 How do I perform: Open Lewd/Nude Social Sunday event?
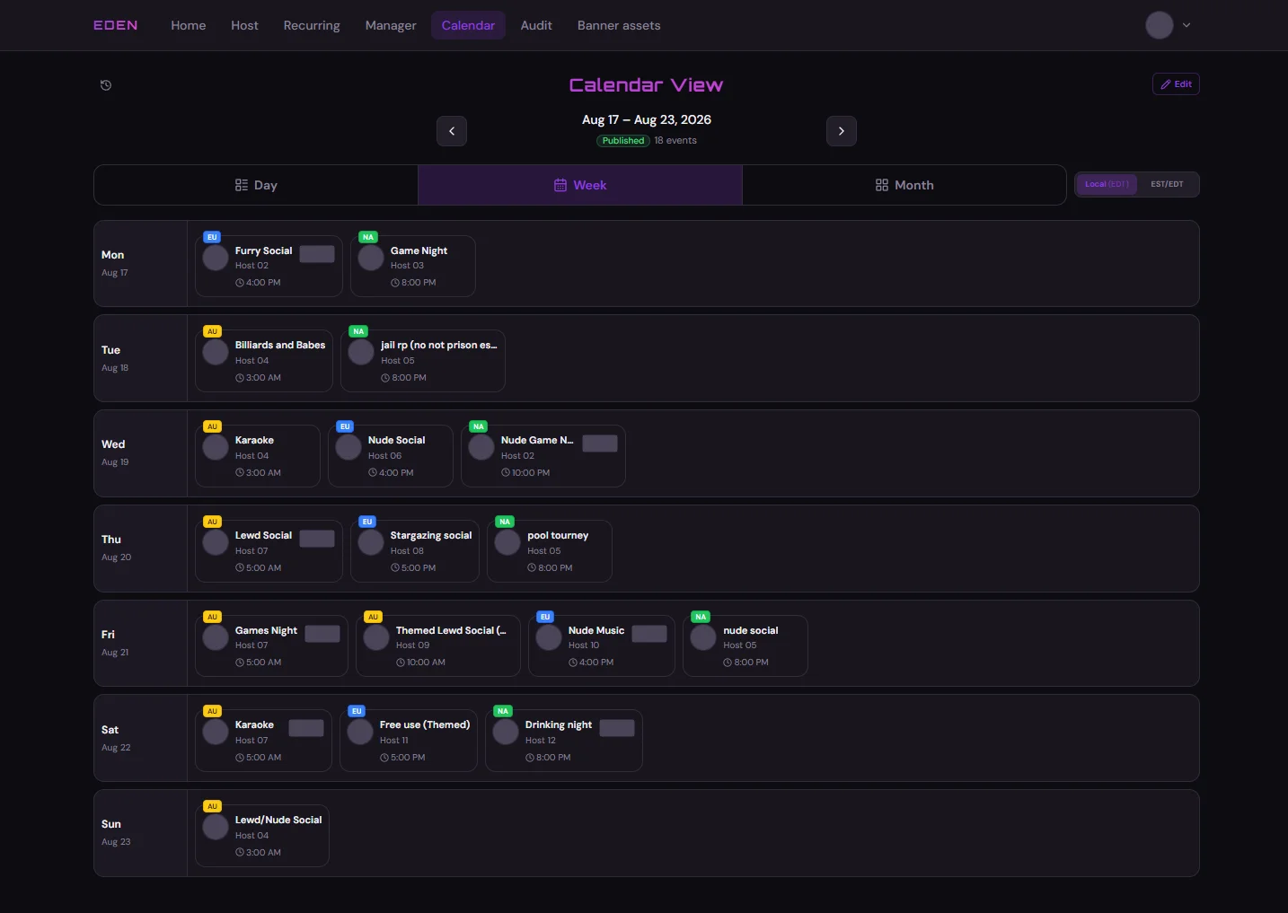(x=262, y=836)
